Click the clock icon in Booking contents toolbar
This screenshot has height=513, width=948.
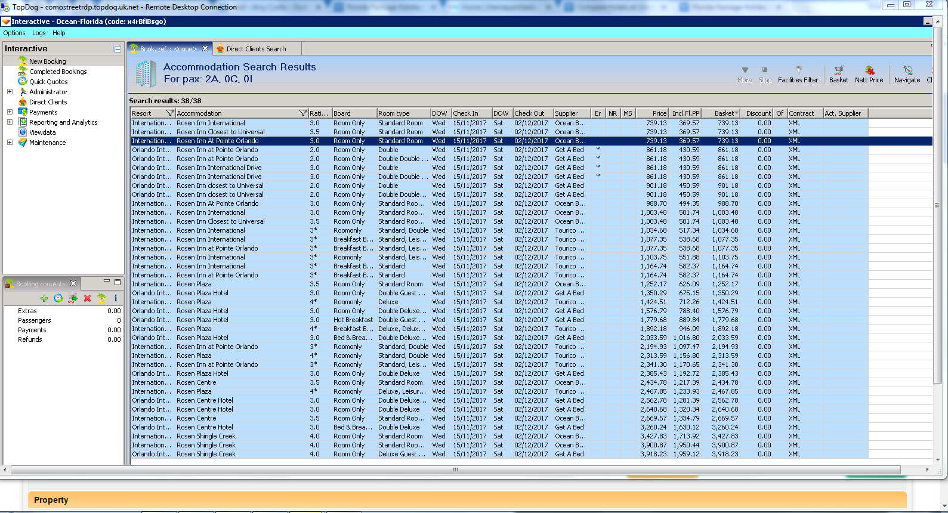tap(58, 298)
